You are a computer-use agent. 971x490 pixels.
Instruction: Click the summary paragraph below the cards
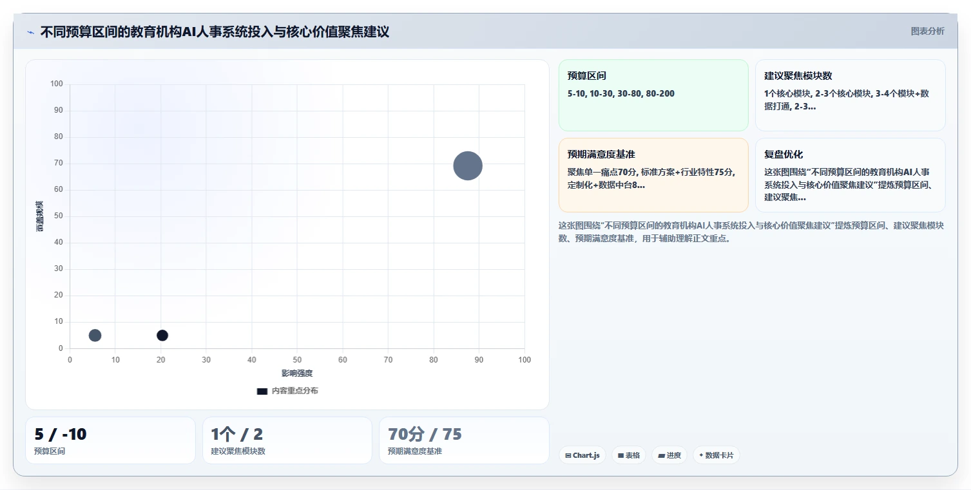click(751, 232)
